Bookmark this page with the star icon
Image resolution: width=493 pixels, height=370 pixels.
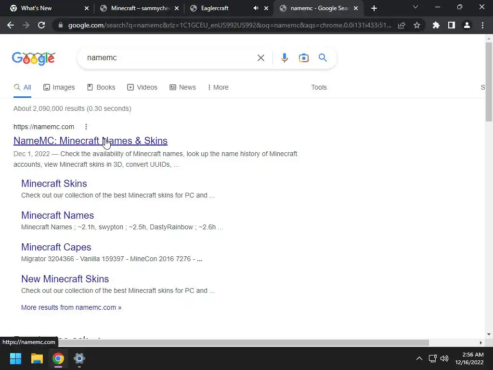[417, 25]
